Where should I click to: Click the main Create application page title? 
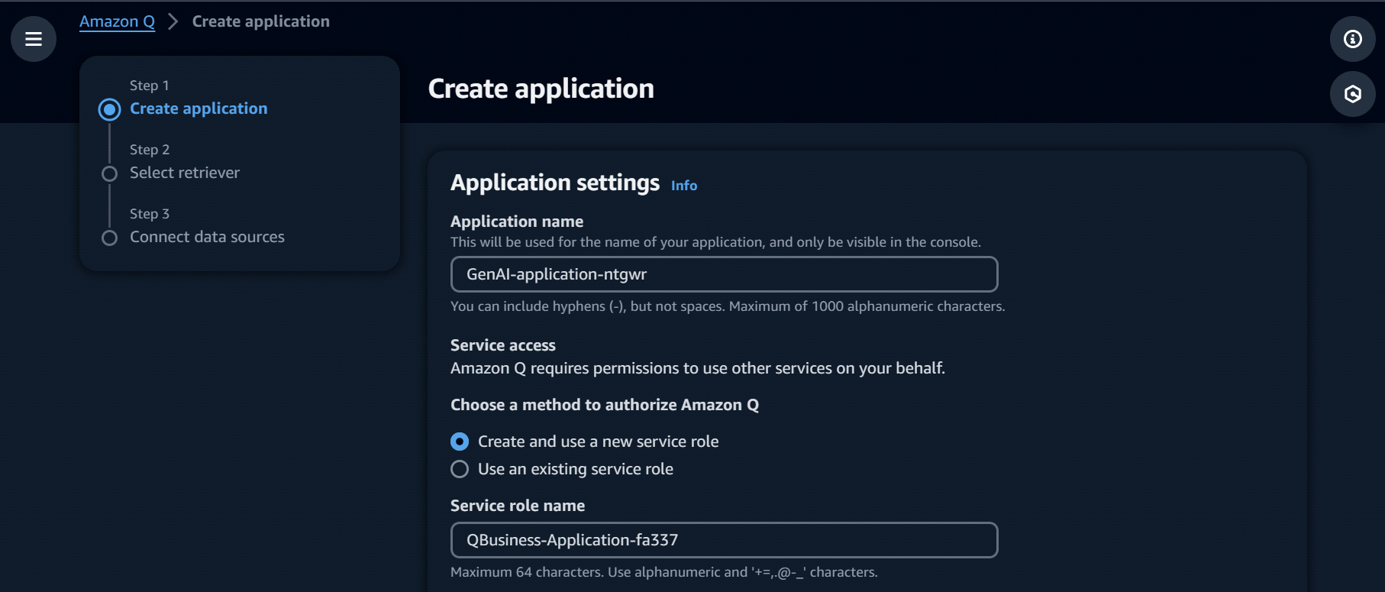point(541,89)
